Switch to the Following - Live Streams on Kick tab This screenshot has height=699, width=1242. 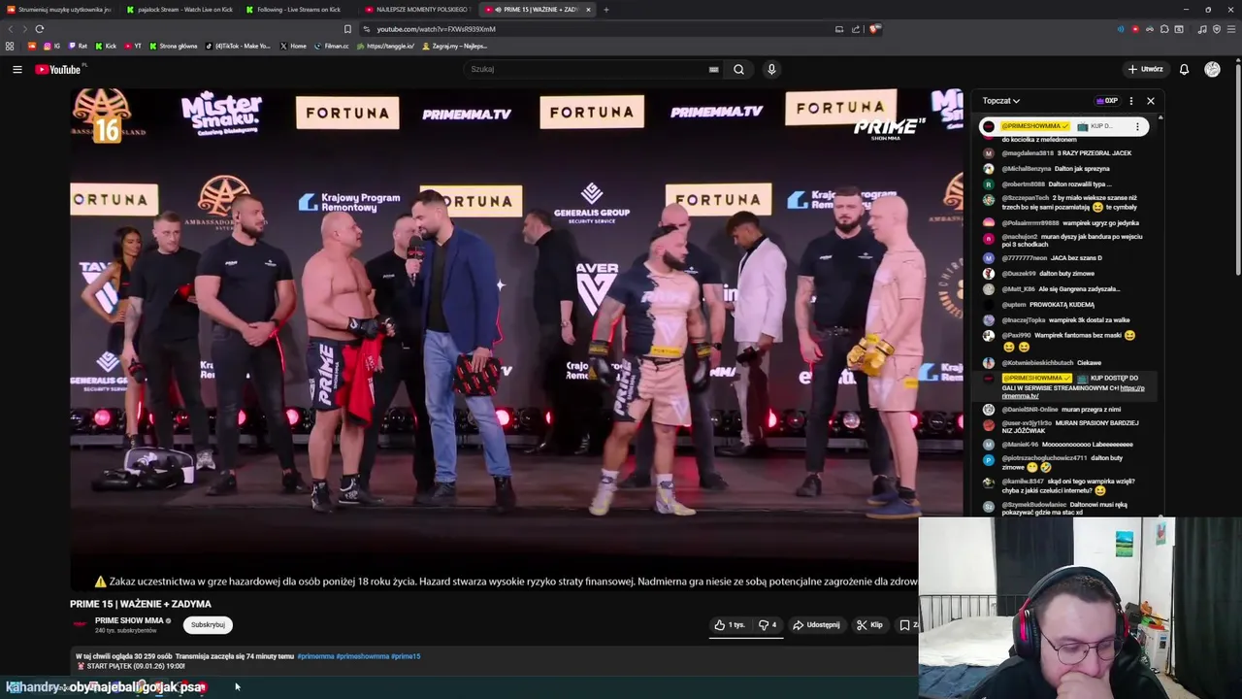coord(296,10)
